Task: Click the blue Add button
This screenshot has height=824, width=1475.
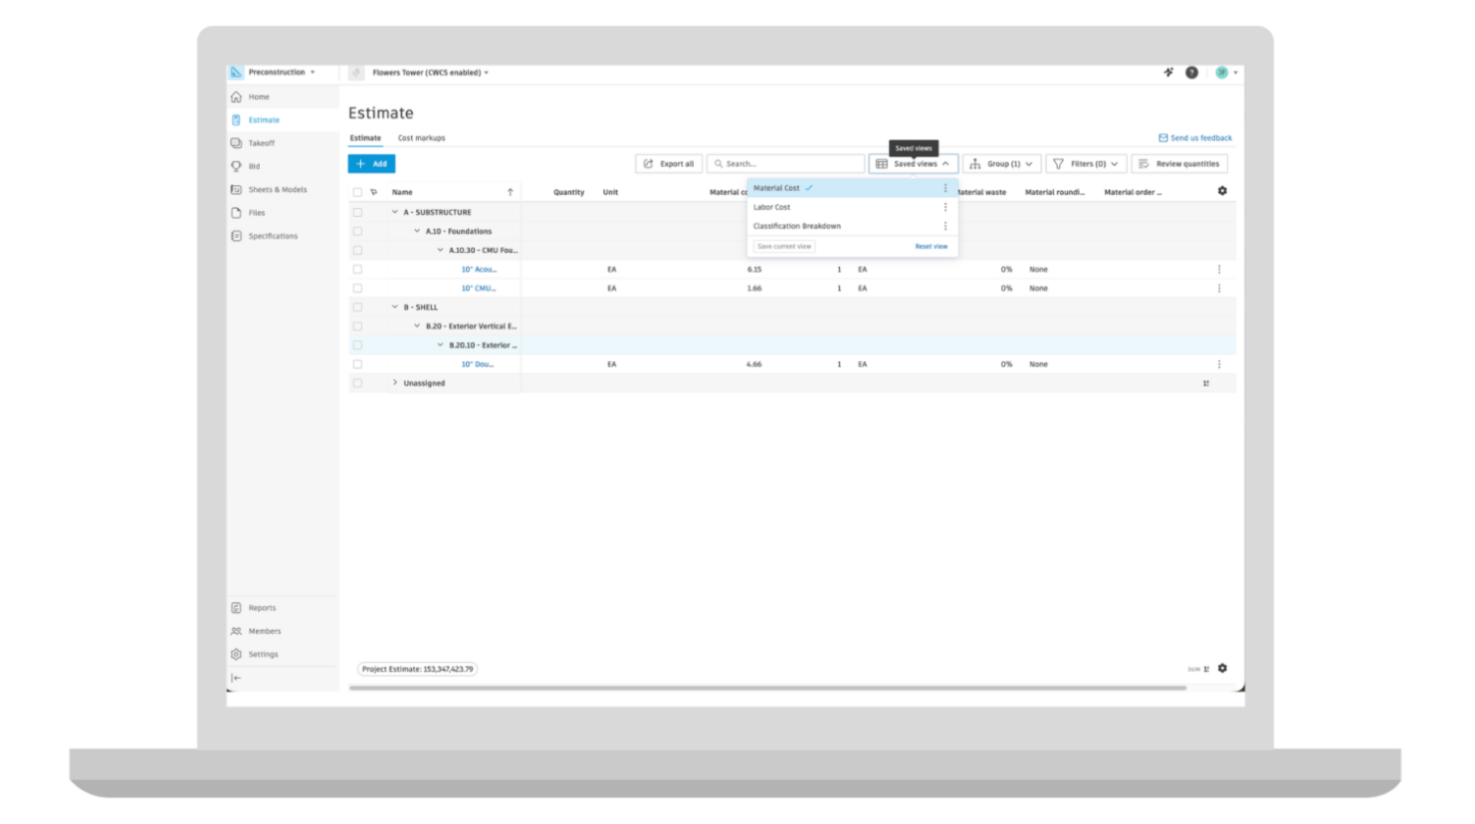Action: [371, 164]
